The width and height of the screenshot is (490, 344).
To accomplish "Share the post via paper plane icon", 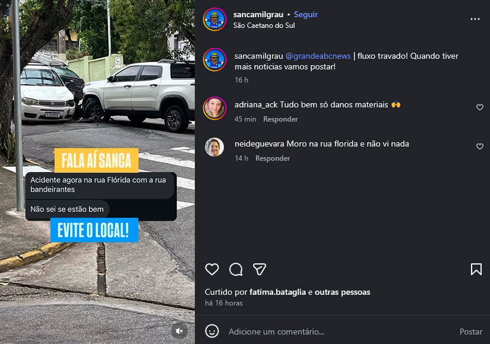I will point(260,269).
